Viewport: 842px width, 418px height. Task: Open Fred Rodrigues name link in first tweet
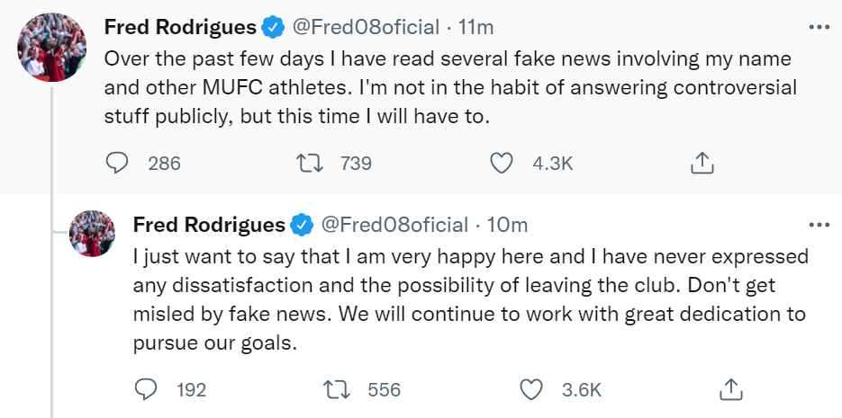(x=180, y=27)
